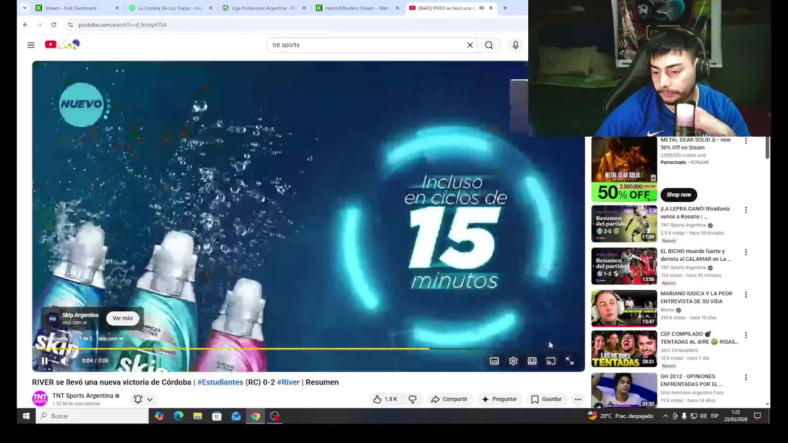Mute the RIVER tab audio icon

(x=481, y=8)
